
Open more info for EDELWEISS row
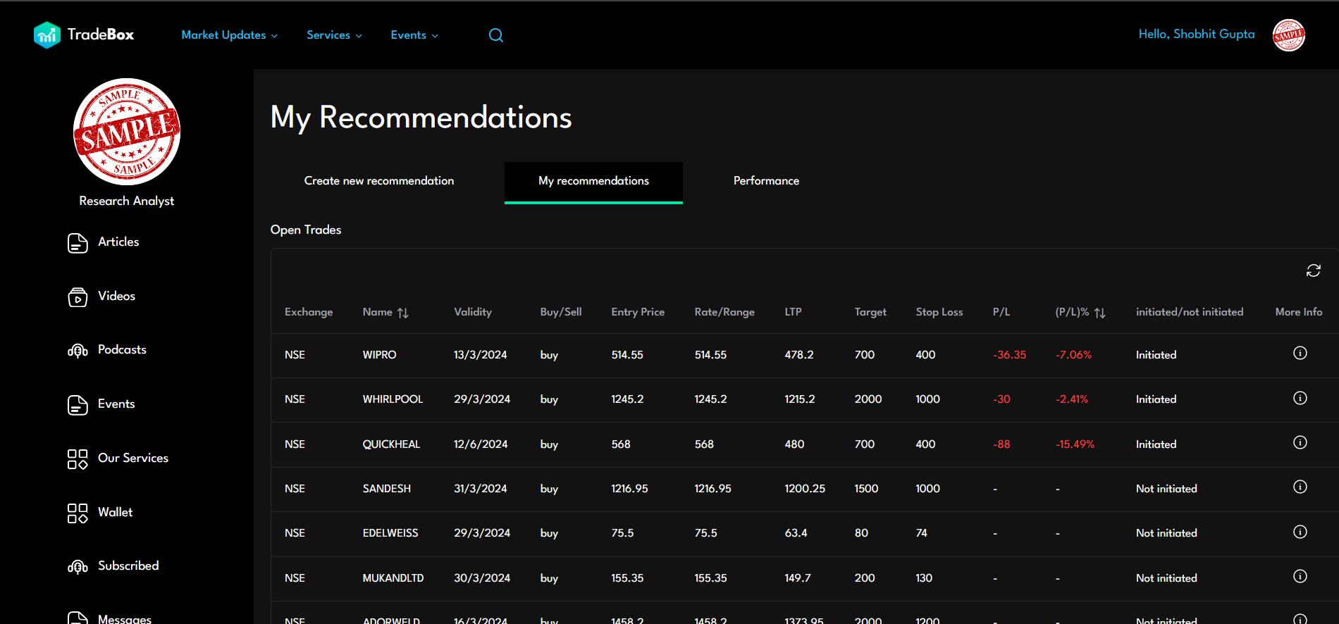[x=1300, y=532]
